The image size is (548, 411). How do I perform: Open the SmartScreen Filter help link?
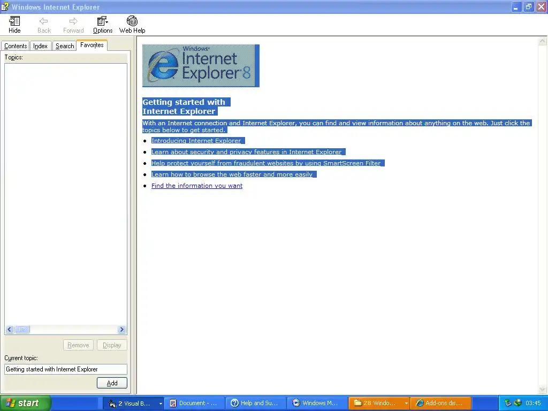click(x=266, y=163)
